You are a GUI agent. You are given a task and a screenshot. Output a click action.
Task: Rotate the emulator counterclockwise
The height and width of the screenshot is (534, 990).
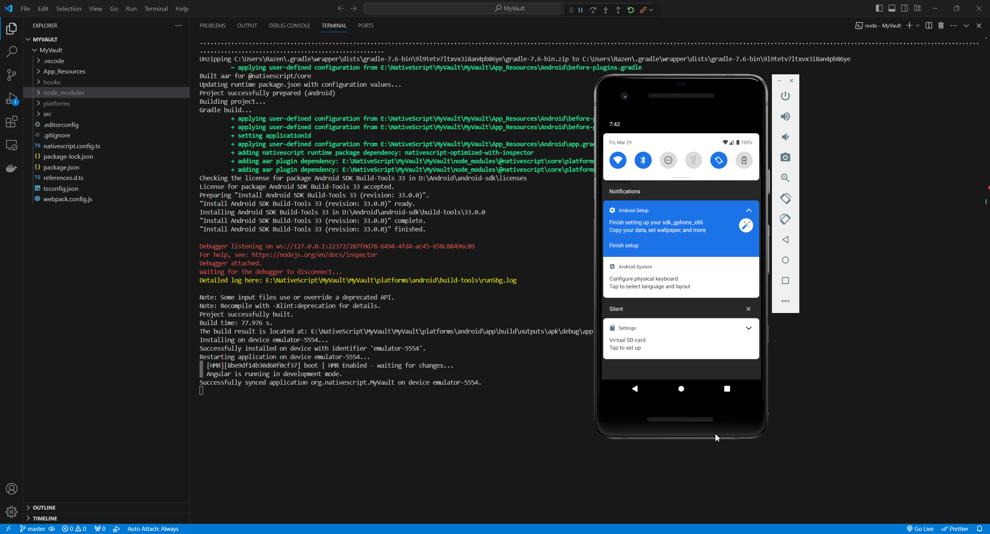point(785,199)
